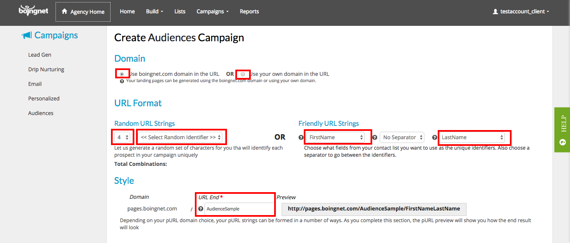The image size is (570, 243).
Task: Select Use your own domain radio button
Action: point(243,74)
